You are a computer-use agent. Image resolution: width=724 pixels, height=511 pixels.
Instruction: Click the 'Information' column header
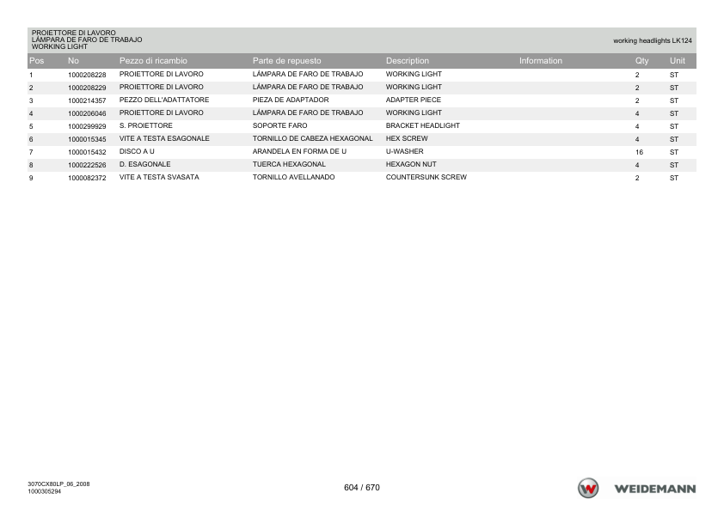541,61
